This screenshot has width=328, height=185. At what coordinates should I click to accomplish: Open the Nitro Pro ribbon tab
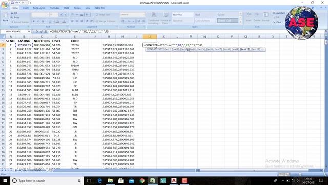100,8
